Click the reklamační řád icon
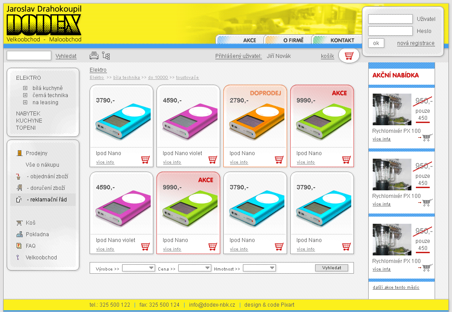This screenshot has width=452, height=312. coord(19,199)
